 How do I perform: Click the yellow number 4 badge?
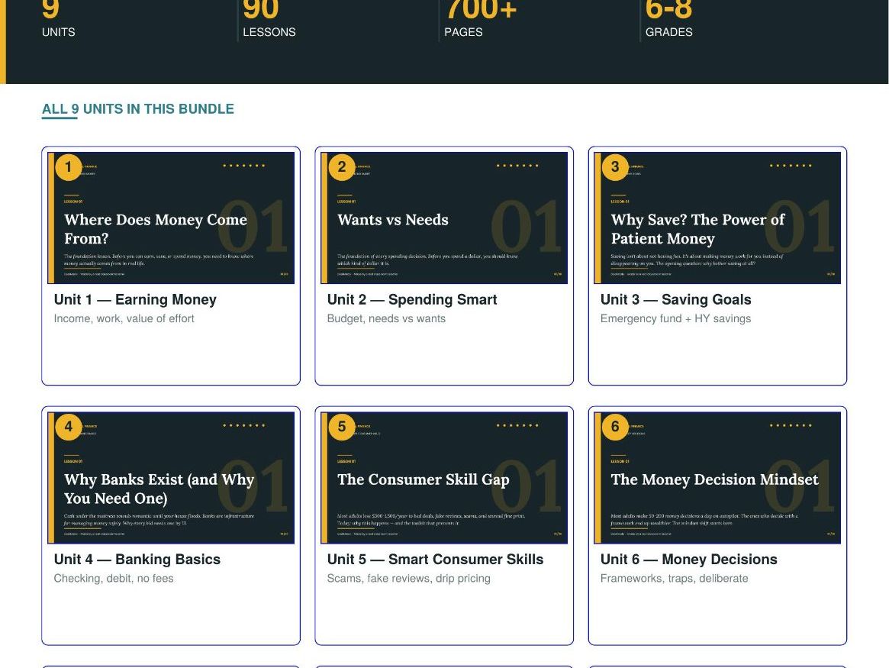[69, 427]
